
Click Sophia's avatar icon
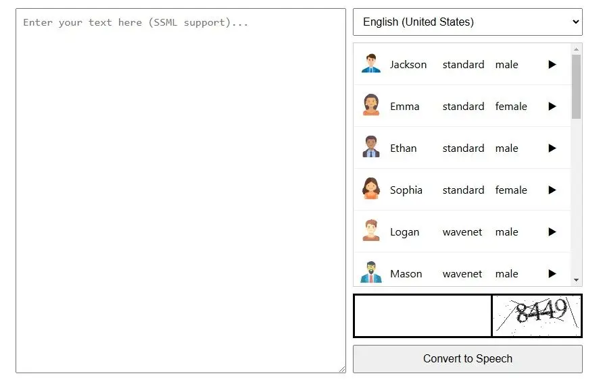tap(371, 190)
